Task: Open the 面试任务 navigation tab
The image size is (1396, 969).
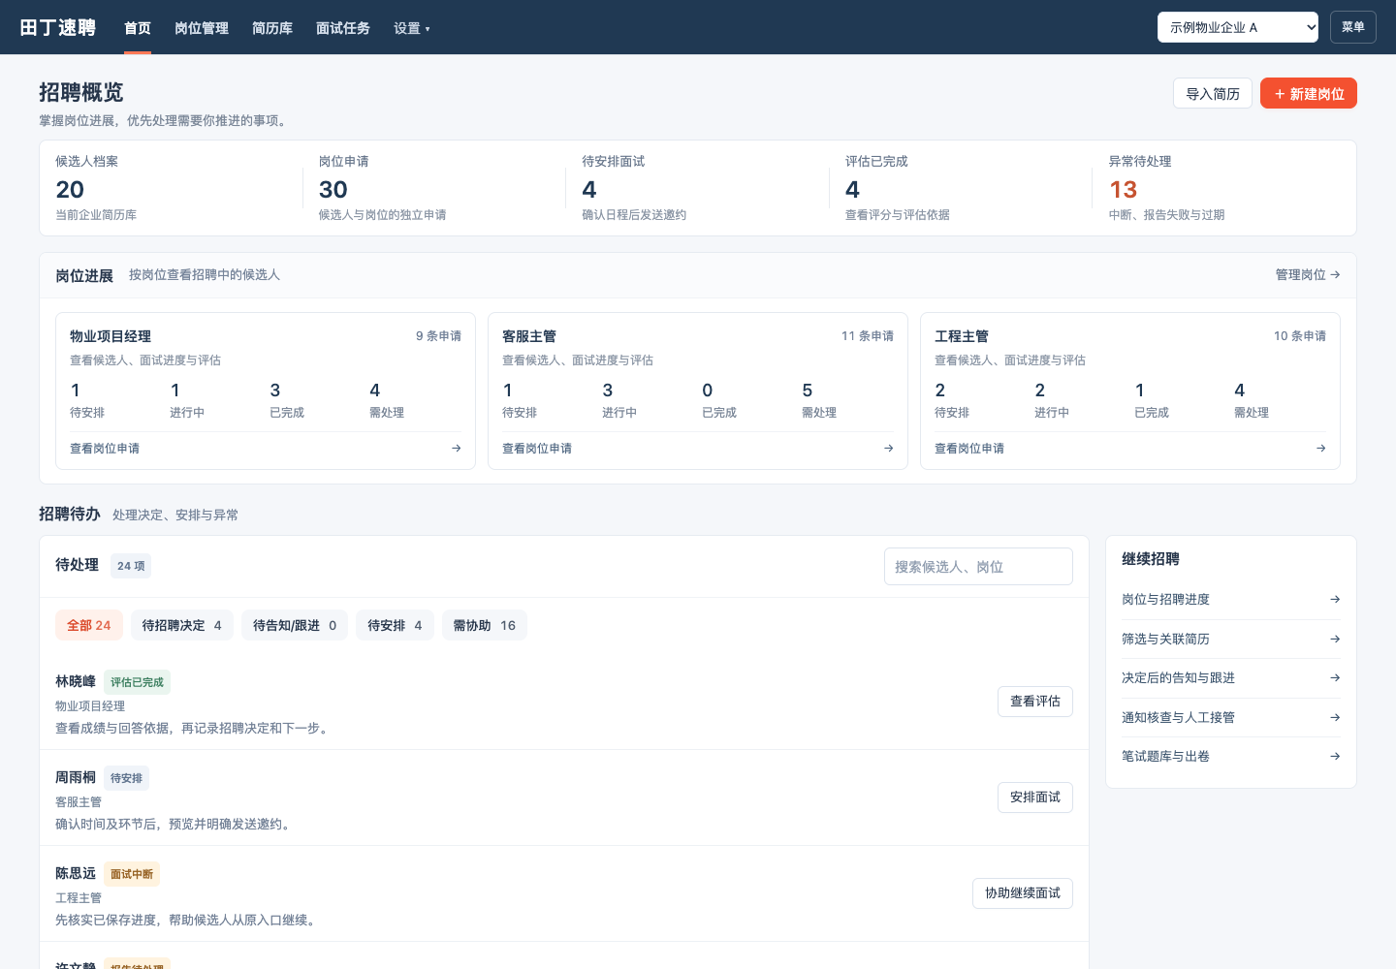Action: [343, 28]
